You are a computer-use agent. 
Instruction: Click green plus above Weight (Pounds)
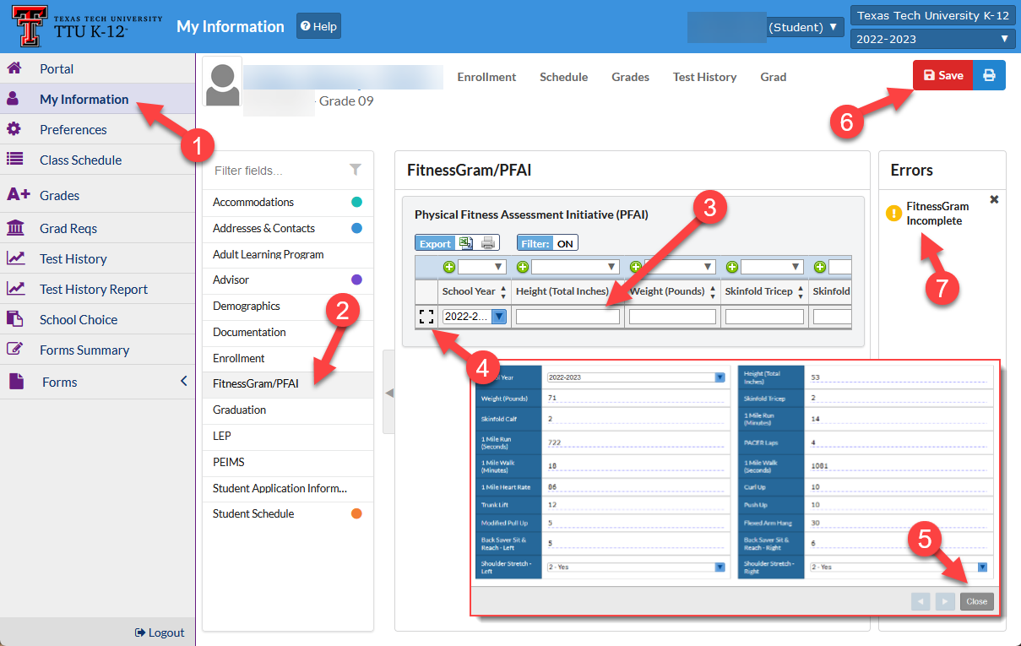tap(635, 267)
